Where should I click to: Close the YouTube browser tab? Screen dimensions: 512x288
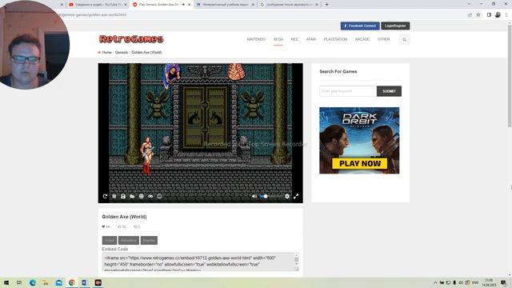[x=126, y=5]
